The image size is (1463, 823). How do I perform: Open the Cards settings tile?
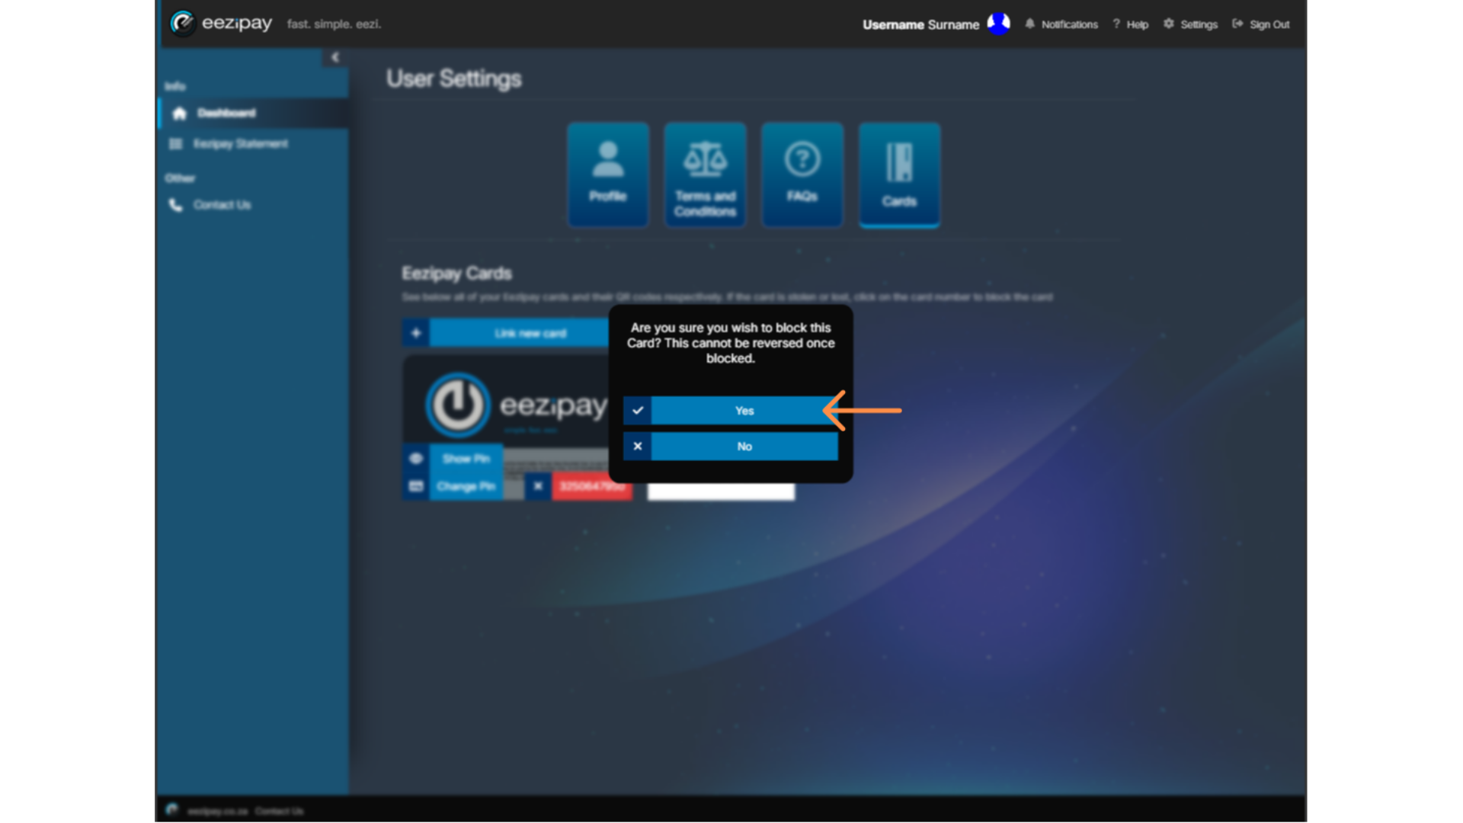coord(899,175)
